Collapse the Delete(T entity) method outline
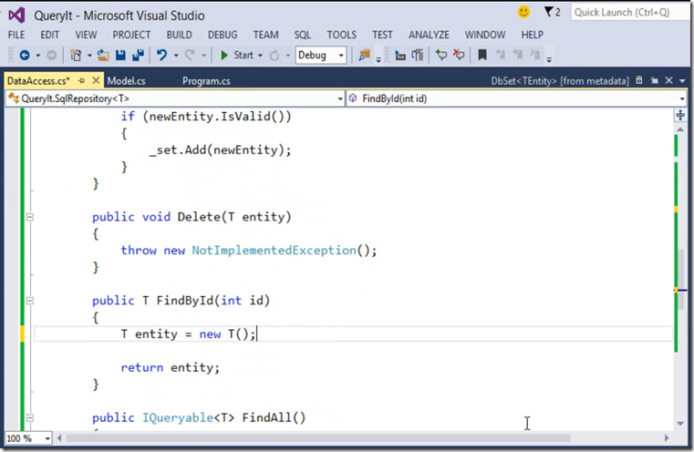Screen dimensions: 694x452 (30, 217)
